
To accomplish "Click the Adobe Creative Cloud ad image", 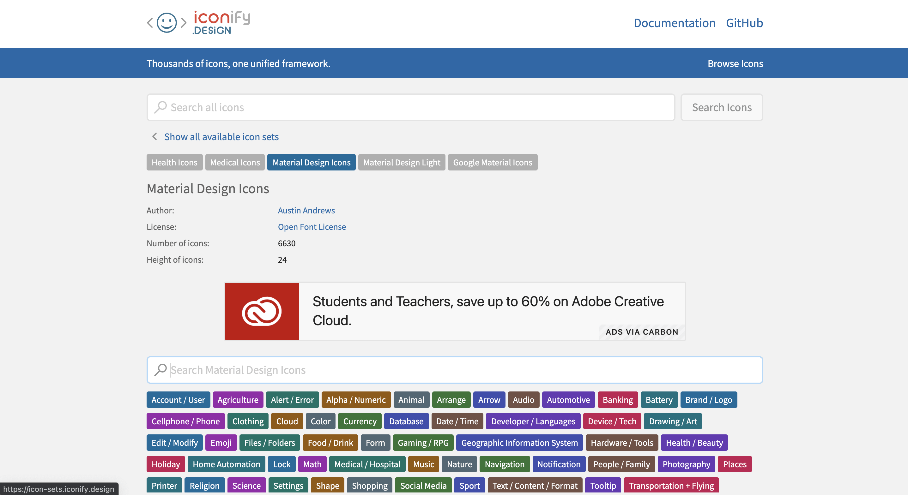I will point(262,311).
